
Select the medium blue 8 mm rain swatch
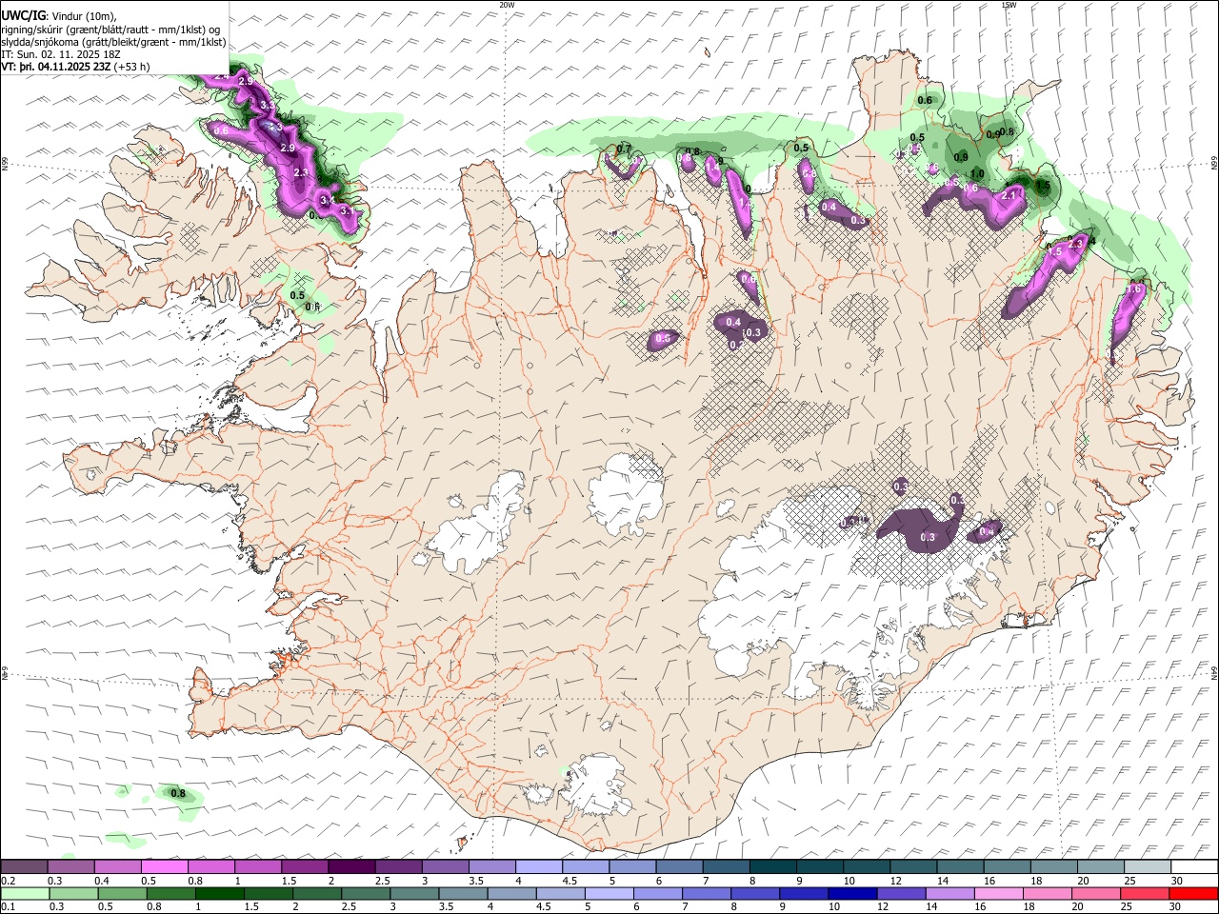coord(754,893)
